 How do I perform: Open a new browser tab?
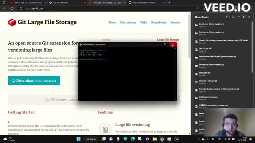click(x=169, y=3)
